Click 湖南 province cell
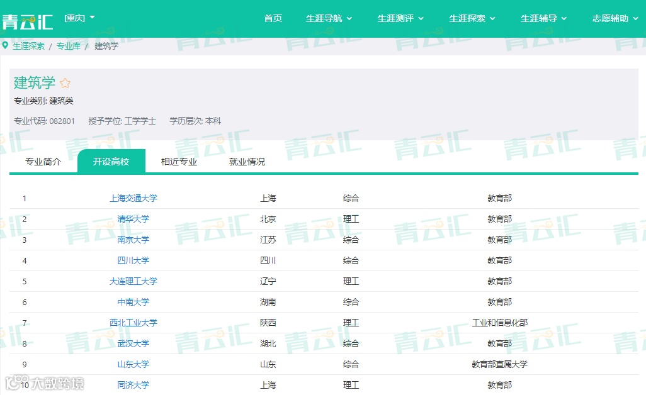 268,302
